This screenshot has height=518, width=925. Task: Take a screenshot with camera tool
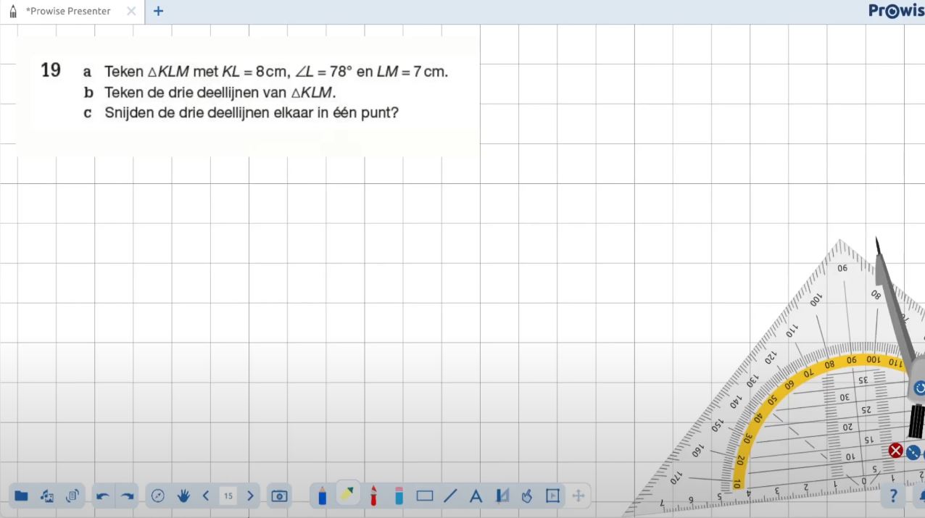click(x=279, y=496)
